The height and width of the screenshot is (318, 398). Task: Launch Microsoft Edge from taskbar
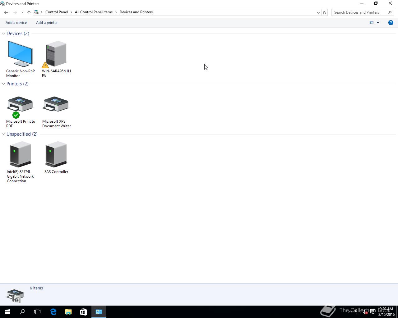pyautogui.click(x=53, y=312)
